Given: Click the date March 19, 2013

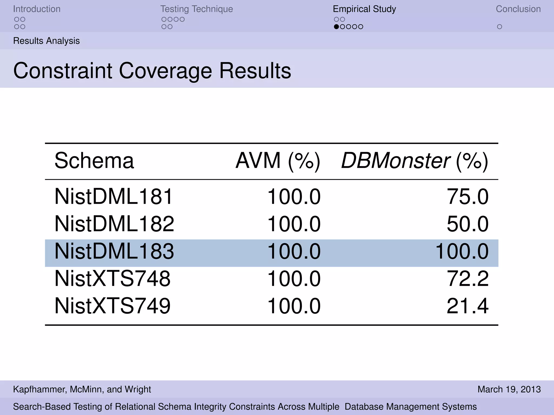Looking at the screenshot, I should click(509, 389).
